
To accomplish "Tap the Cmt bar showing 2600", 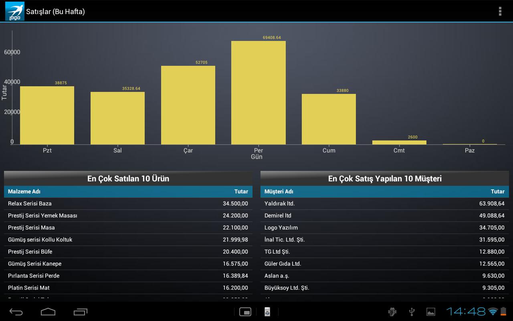I will click(x=399, y=142).
